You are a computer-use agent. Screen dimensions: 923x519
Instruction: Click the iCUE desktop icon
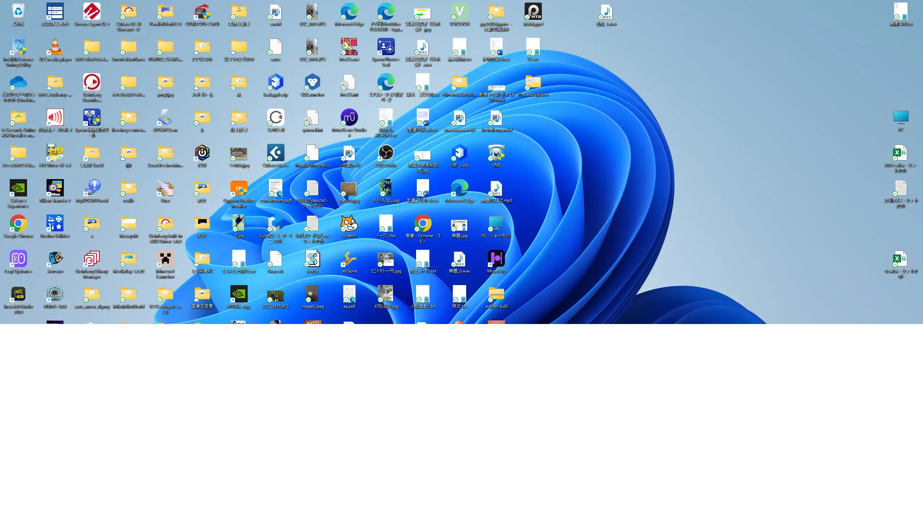tap(202, 153)
